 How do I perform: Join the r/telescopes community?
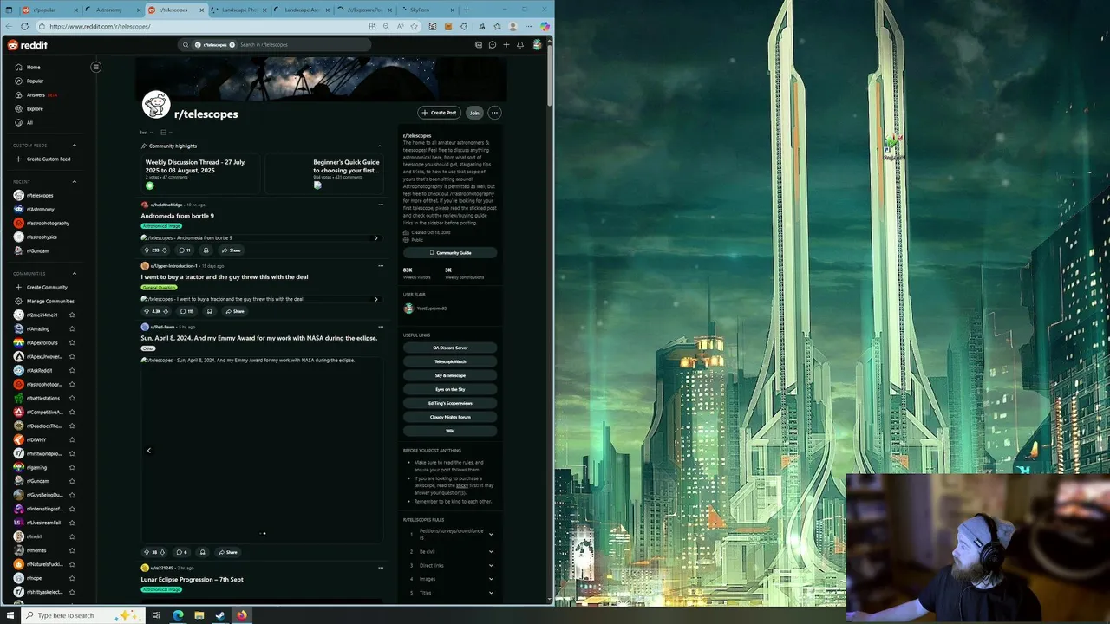(x=474, y=113)
